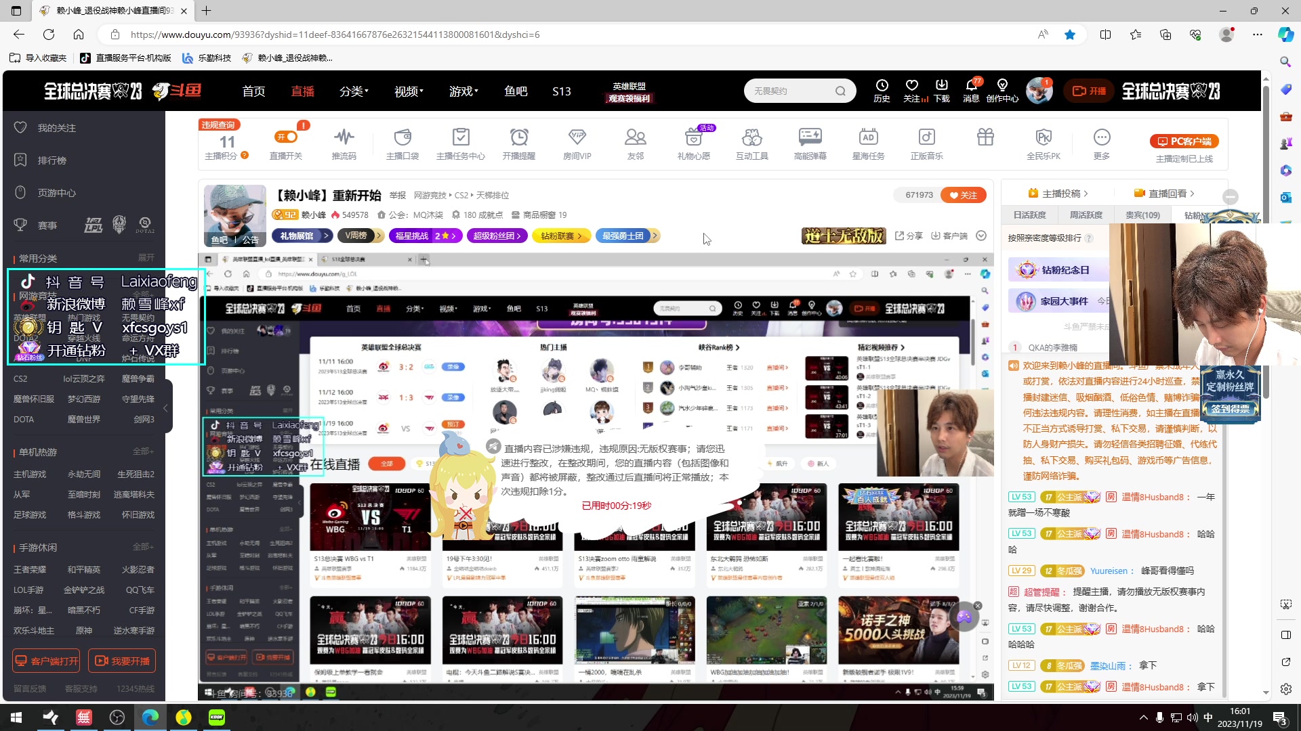Switch to the 日活跃度 tab

click(1030, 215)
